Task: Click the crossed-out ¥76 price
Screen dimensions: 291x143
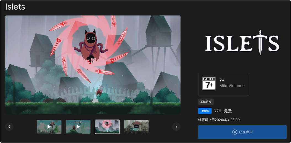Action: (x=218, y=111)
